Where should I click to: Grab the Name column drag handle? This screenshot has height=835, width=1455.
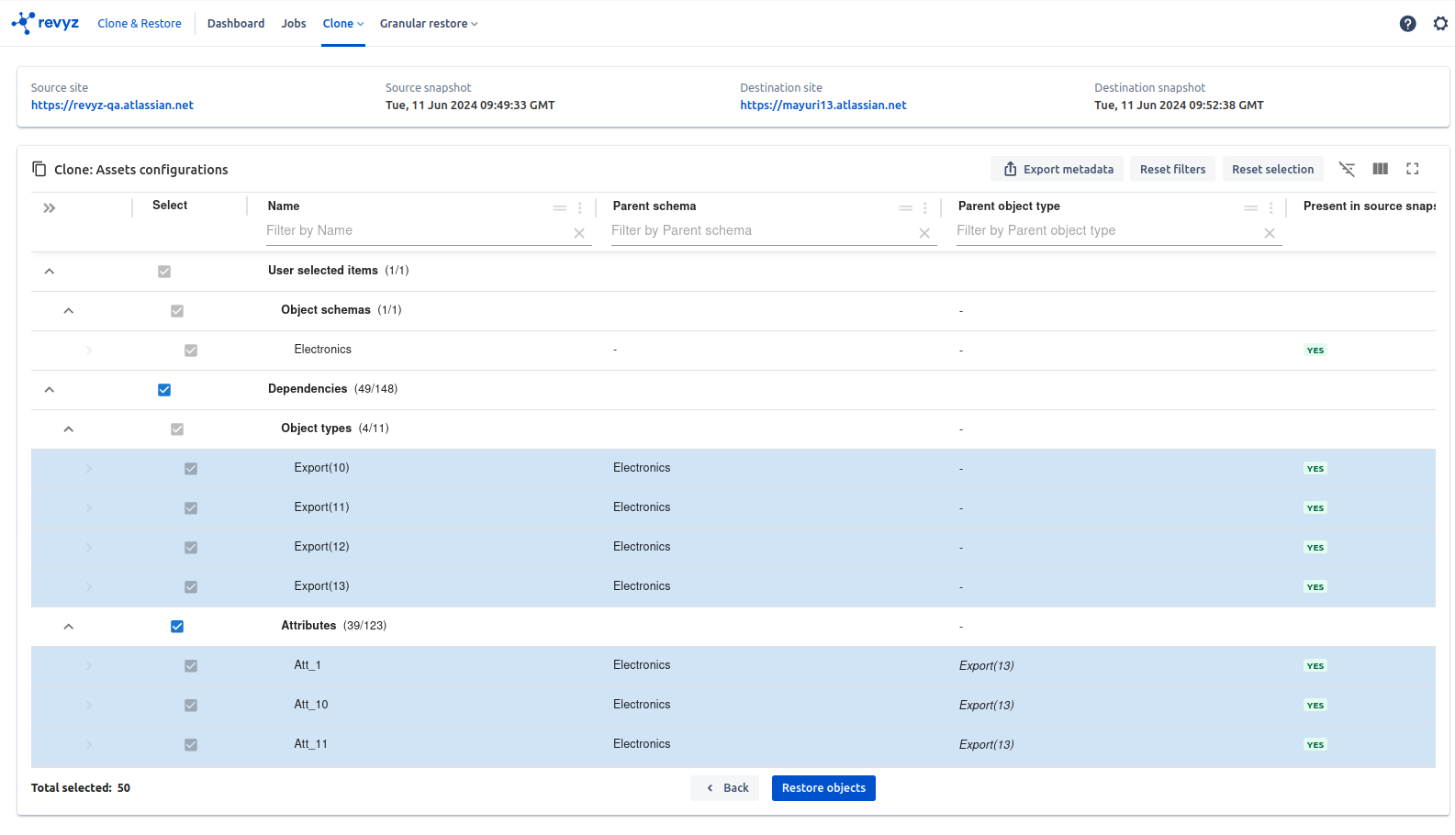coord(560,208)
